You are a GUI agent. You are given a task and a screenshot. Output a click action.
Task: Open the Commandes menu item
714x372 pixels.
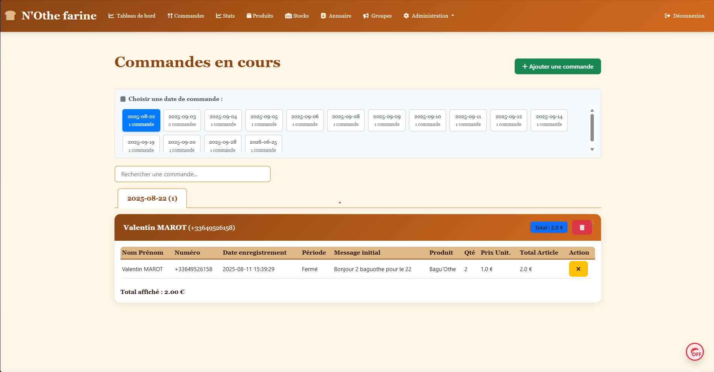(x=186, y=16)
